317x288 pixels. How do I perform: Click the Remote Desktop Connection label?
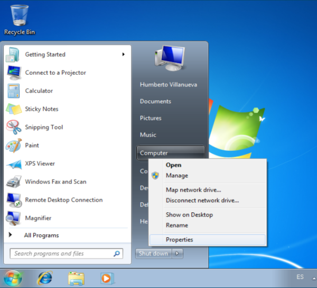click(64, 200)
